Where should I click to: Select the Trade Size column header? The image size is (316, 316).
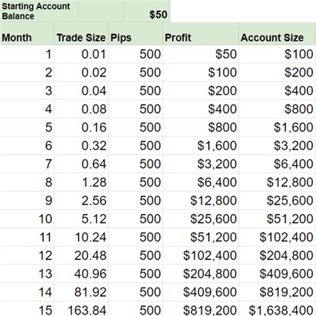tap(81, 34)
